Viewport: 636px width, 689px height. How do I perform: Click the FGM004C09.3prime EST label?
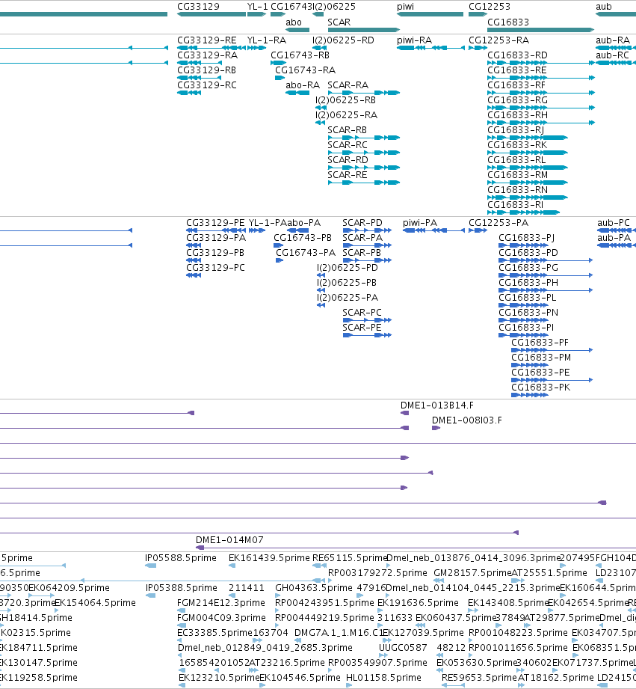(221, 618)
